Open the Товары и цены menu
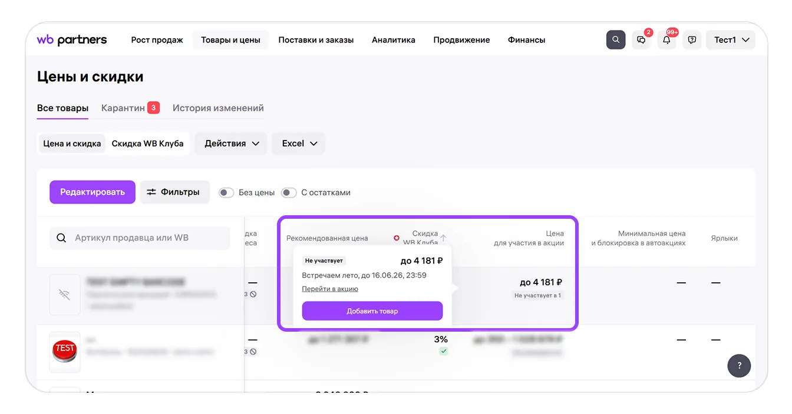Viewport: 792px width, 414px height. (x=230, y=40)
